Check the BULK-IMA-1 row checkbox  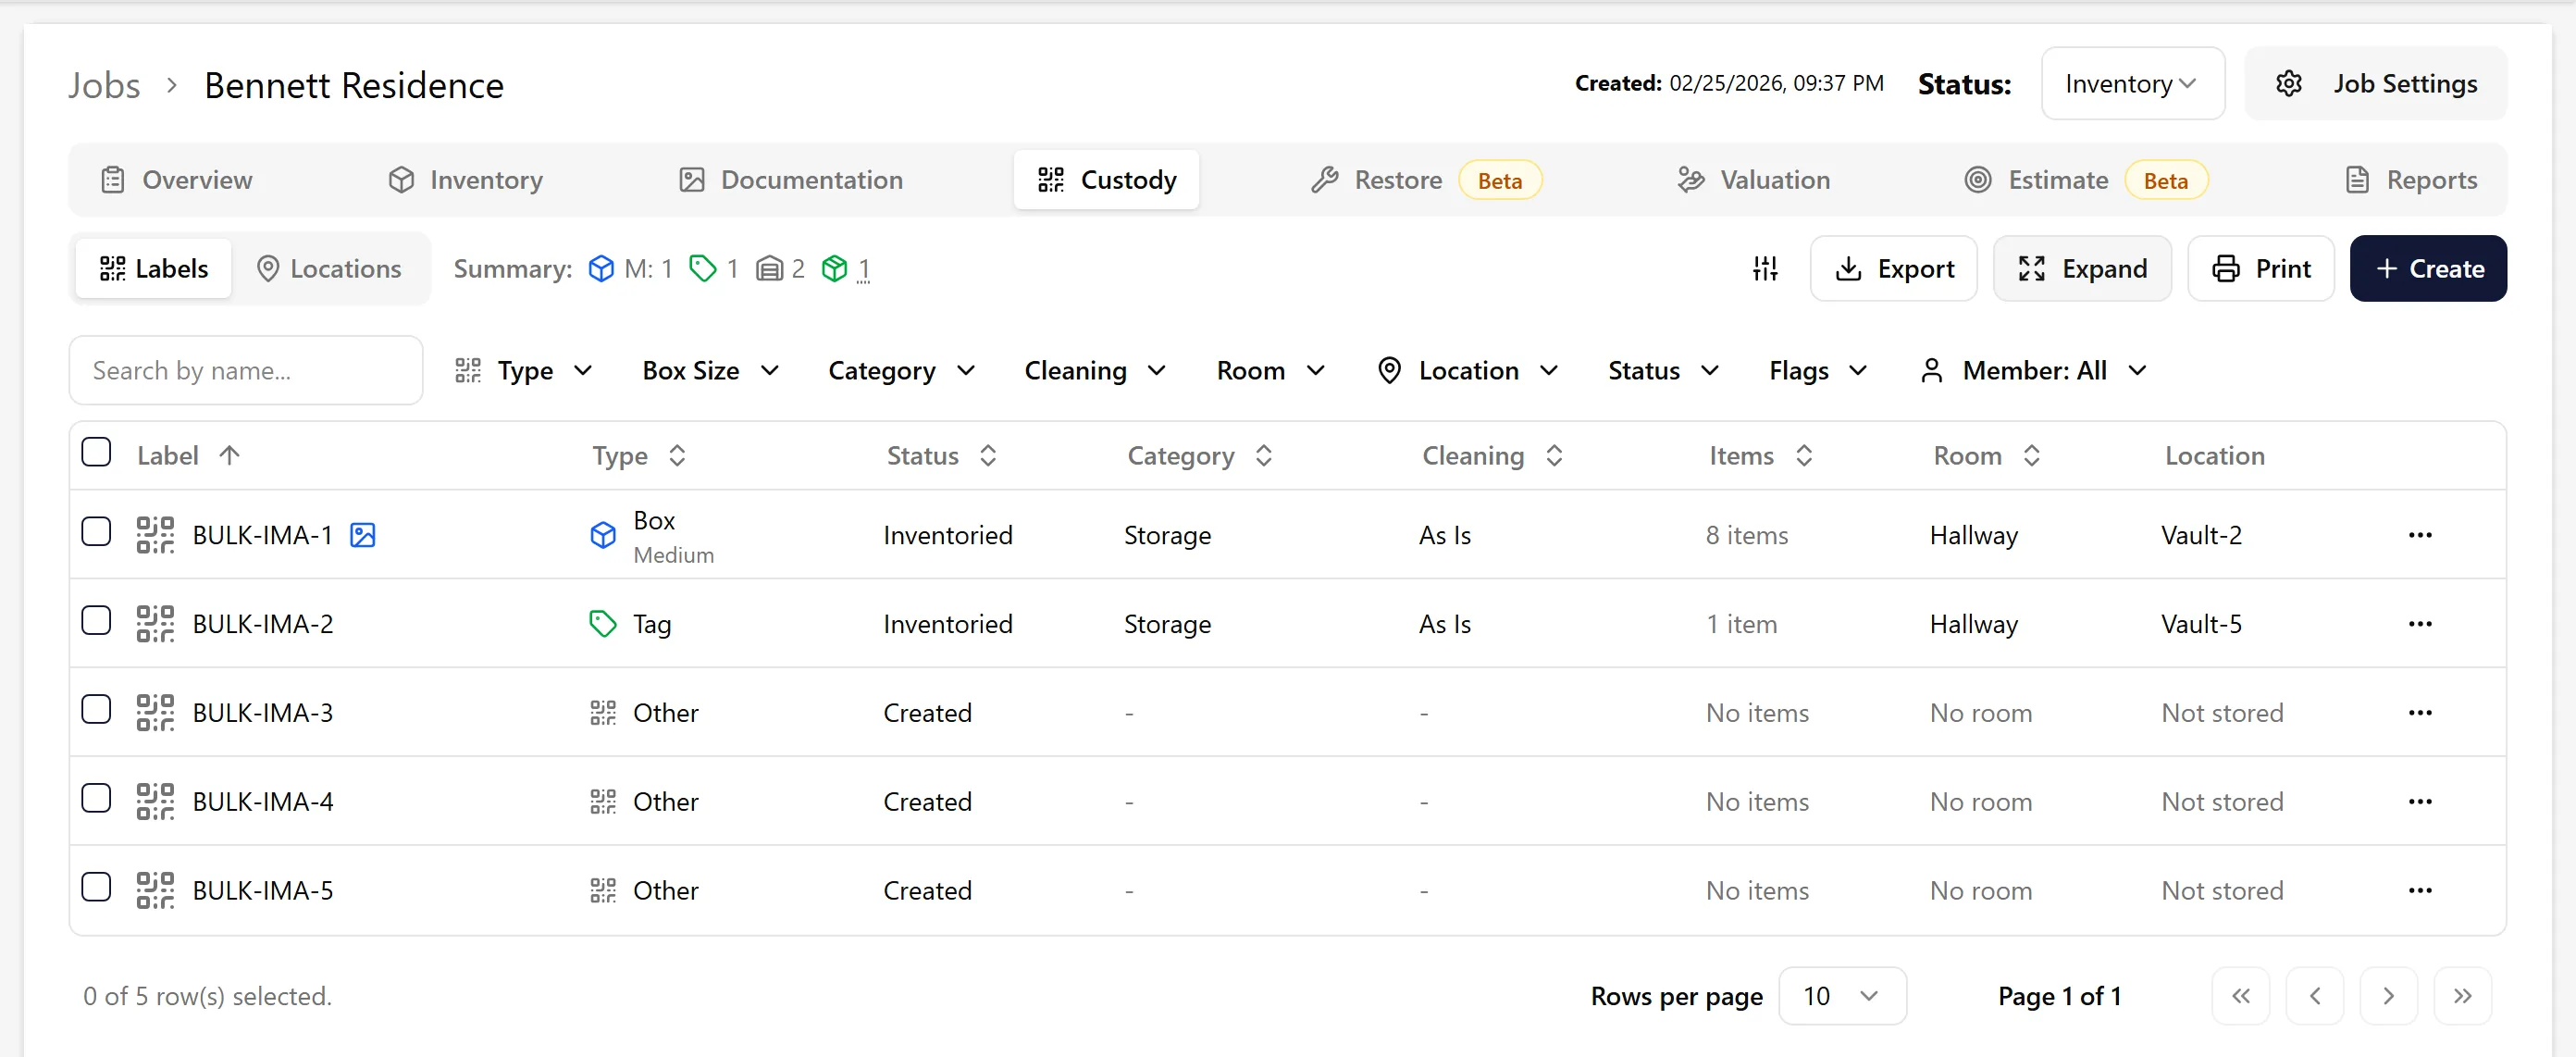click(96, 532)
